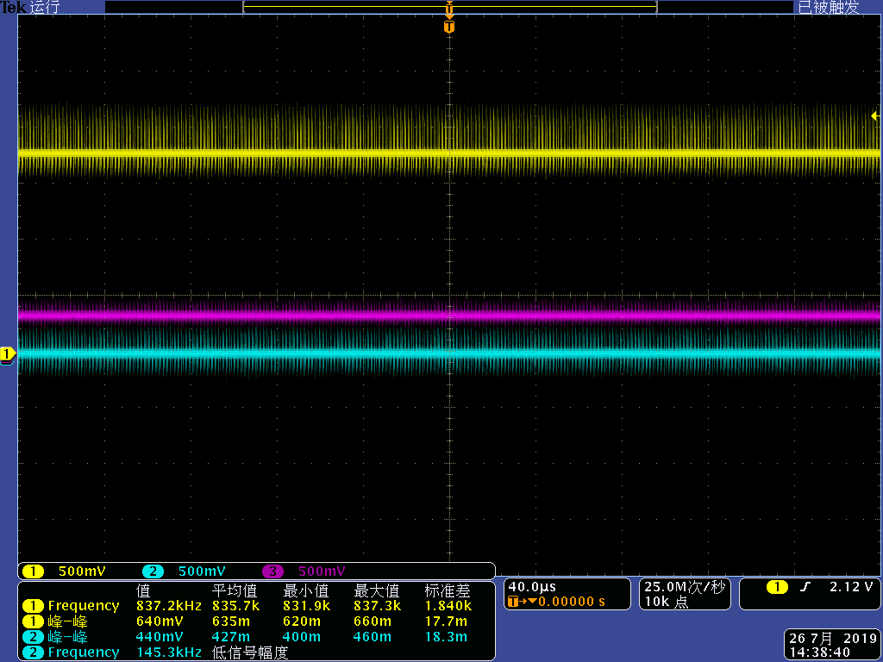This screenshot has height=662, width=883.
Task: Toggle channel 1 yellow 500mV badge
Action: click(x=33, y=571)
